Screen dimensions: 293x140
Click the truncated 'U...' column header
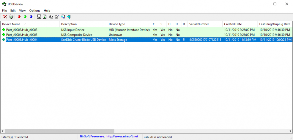click(x=178, y=24)
